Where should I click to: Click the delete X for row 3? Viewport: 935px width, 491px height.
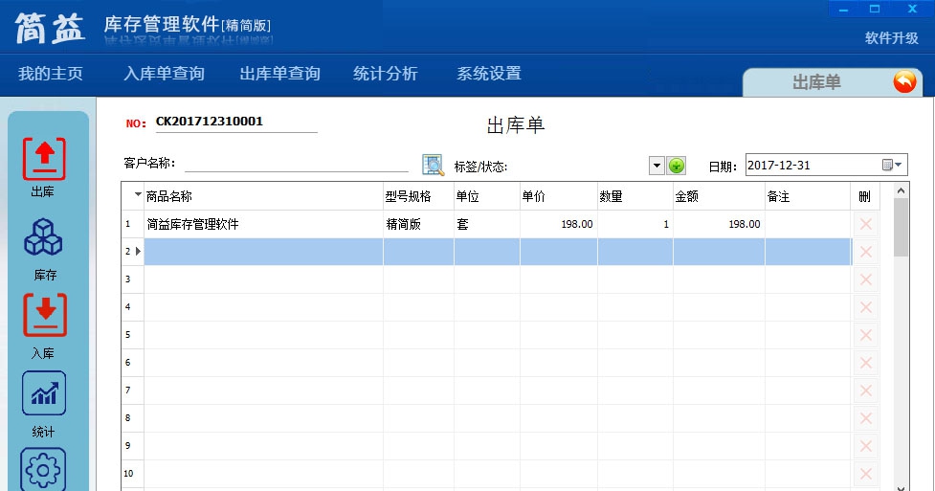[x=866, y=279]
